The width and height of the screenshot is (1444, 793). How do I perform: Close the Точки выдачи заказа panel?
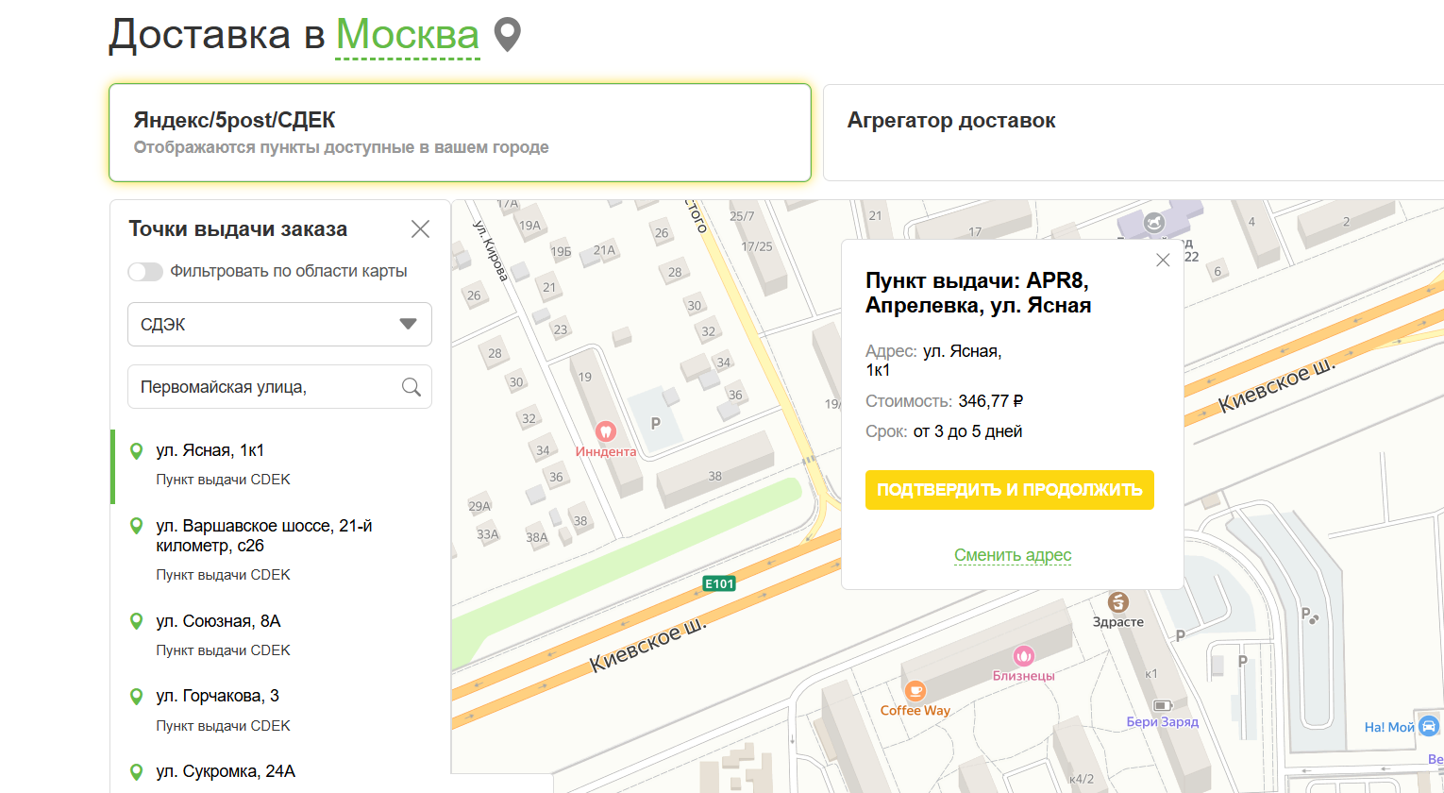421,229
